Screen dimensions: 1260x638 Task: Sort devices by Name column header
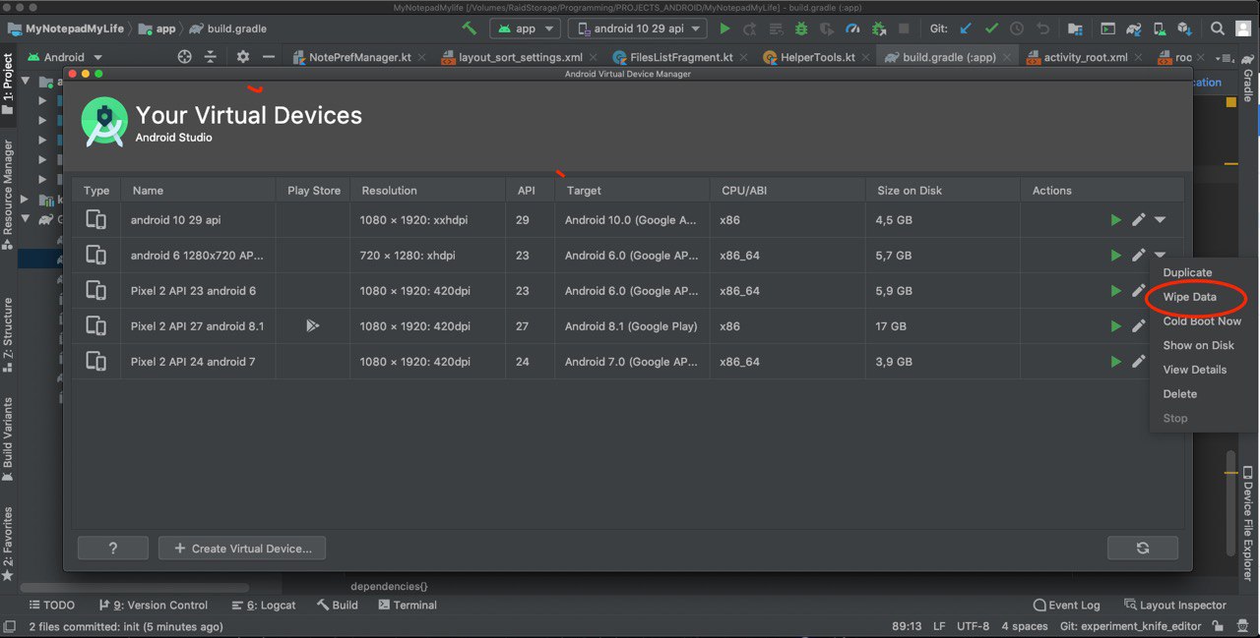(197, 191)
